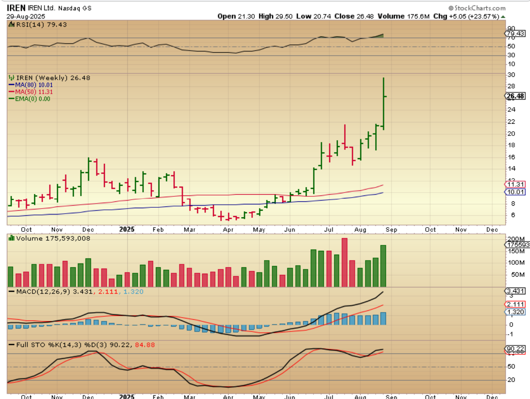Click the bold 26.48 price axis tag
Screen dimensions: 530x399
tap(515, 96)
